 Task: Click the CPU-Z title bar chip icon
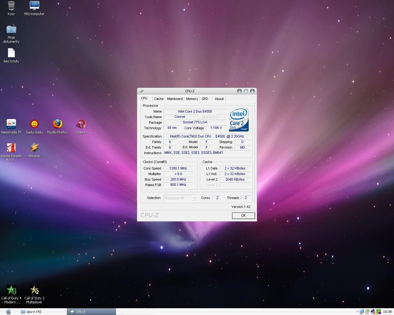click(x=141, y=91)
